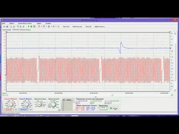Viewport: 179px width, 134px height.
Task: Click the Параметры ДД toolbar button
Action: click(77, 26)
